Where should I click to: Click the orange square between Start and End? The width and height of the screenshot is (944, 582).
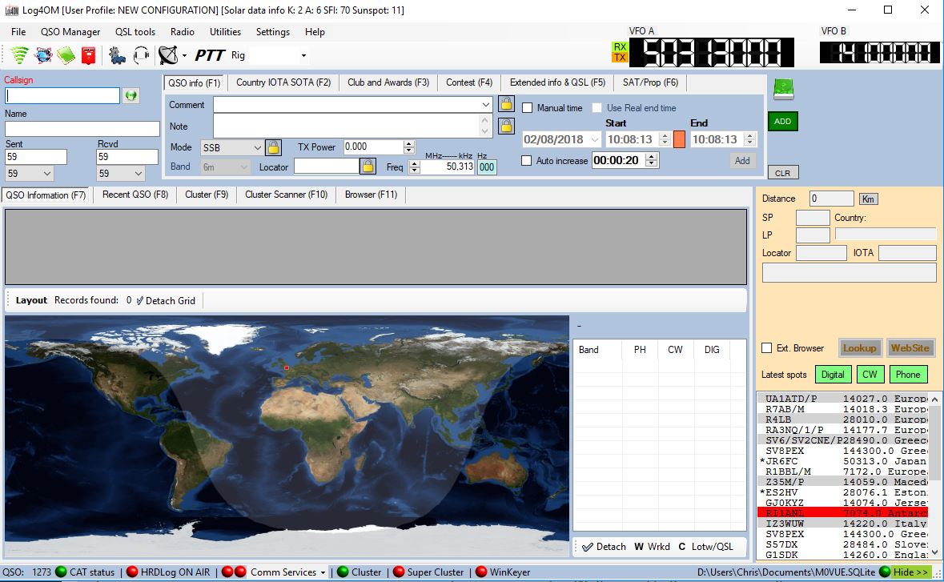click(679, 139)
